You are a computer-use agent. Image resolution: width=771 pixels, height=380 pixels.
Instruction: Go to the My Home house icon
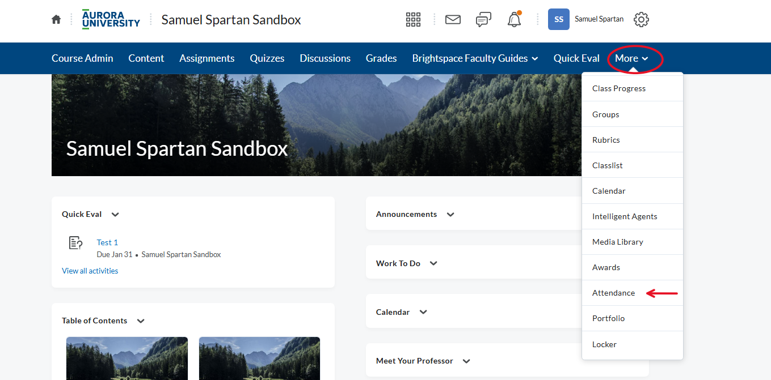click(56, 20)
